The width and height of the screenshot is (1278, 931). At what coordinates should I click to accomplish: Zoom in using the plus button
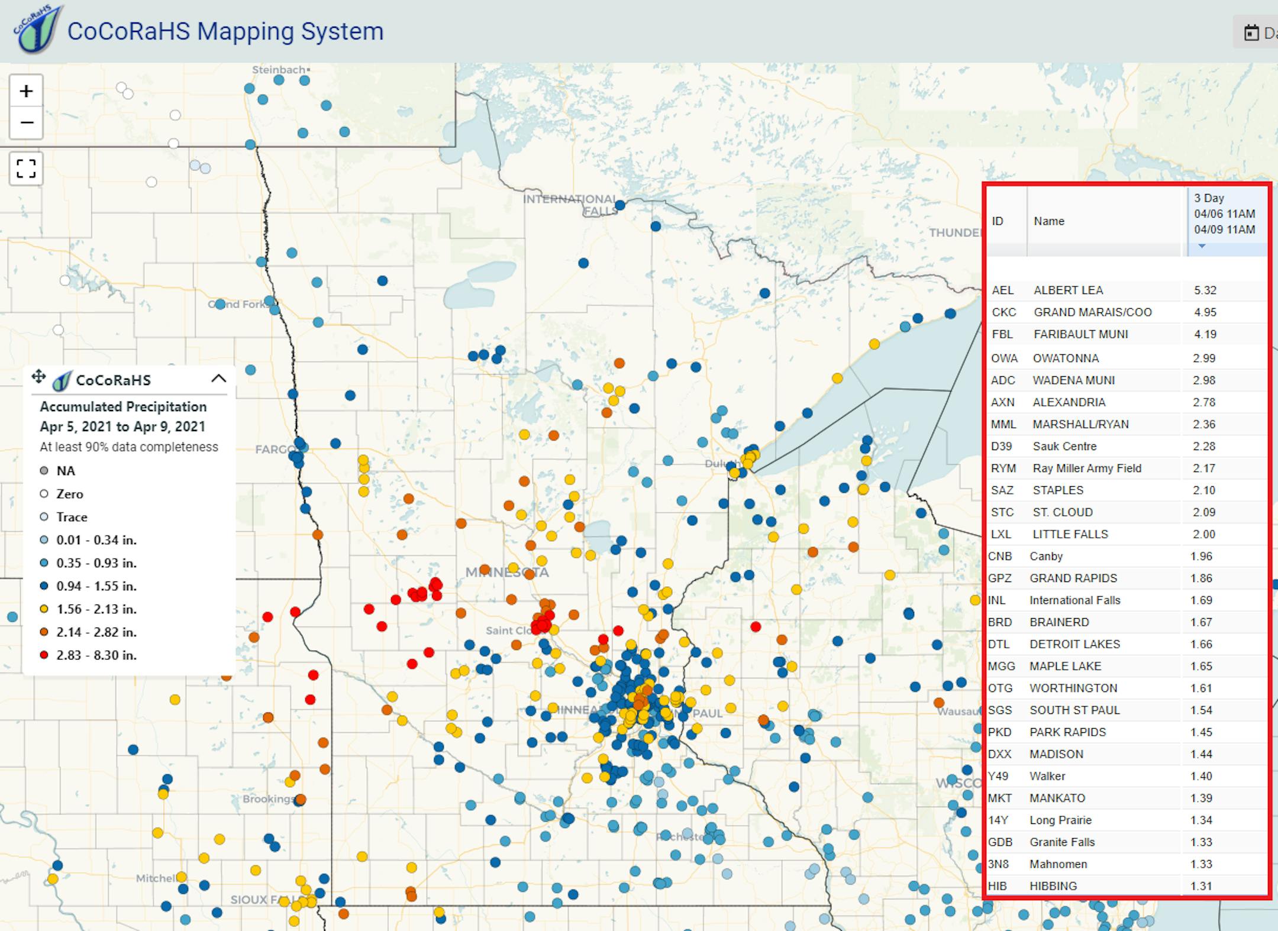click(26, 91)
